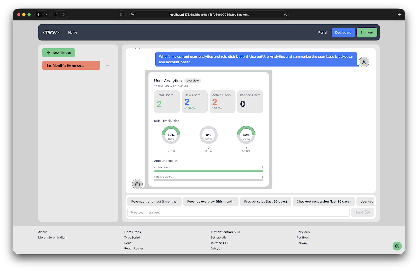Select the Revenue trend (last 3 months) suggestion
418x271 pixels.
[154, 201]
